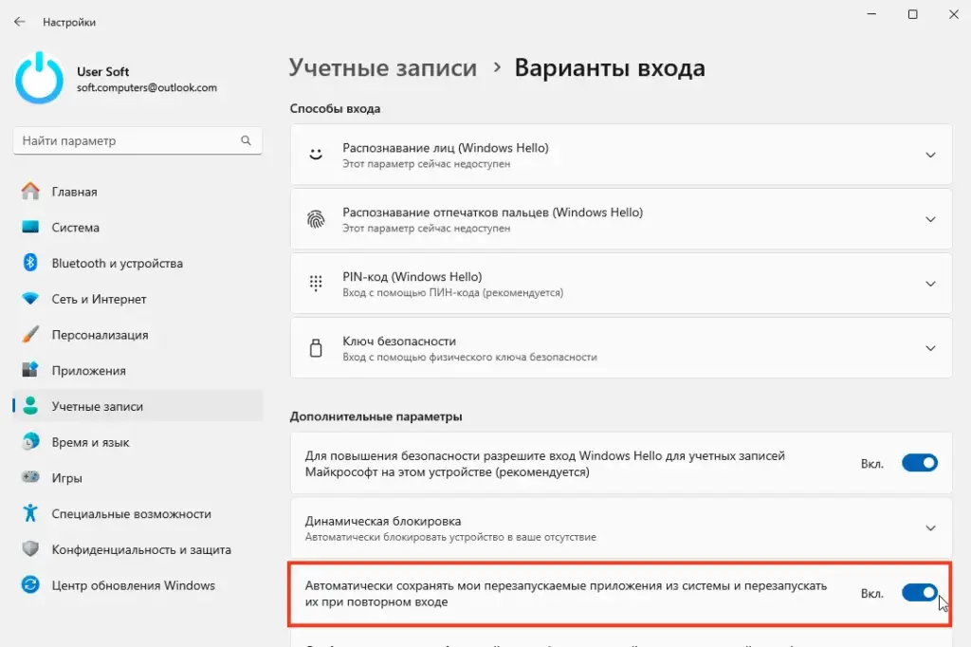Screen dimensions: 971x647
Task: Expand the PIN-код (Windows Hello) section
Action: 930,284
